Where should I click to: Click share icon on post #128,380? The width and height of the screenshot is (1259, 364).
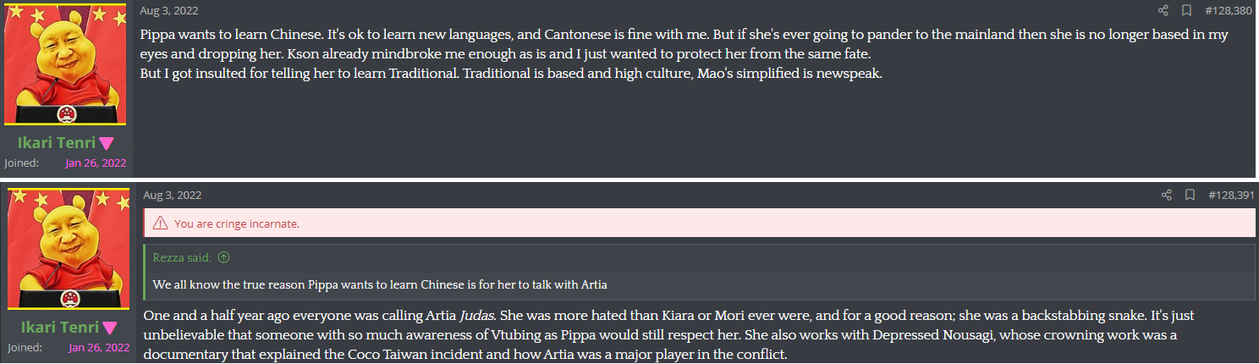pos(1163,10)
